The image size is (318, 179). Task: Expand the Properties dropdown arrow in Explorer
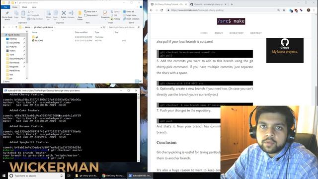[x=105, y=19]
